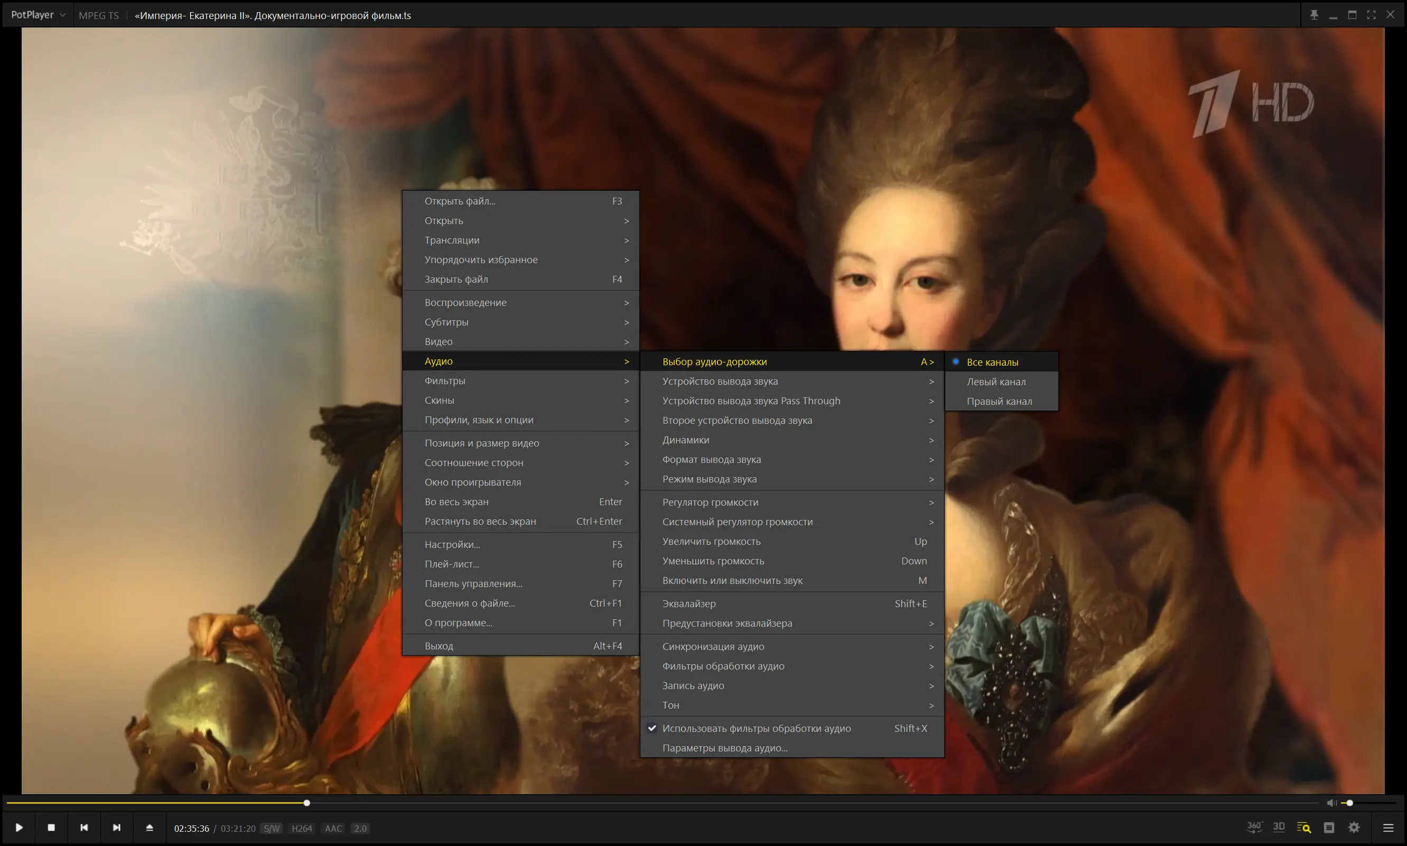Choose Левый канал audio option
1407x846 pixels.
[x=995, y=382]
